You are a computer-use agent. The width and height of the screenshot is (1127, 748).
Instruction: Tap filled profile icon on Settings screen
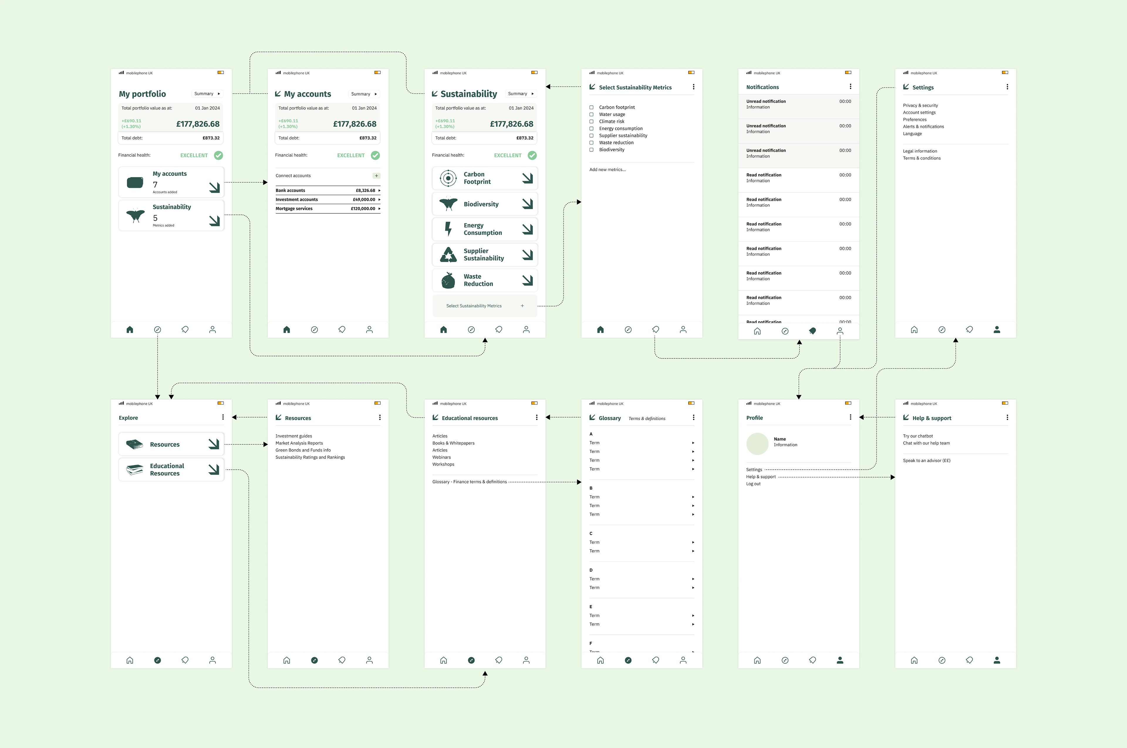pyautogui.click(x=996, y=330)
